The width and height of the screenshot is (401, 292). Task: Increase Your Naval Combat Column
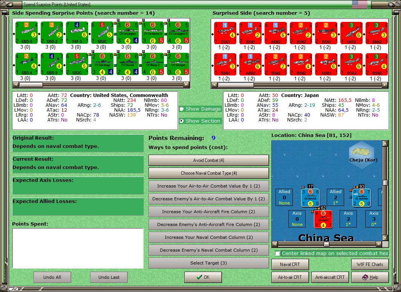(x=209, y=237)
